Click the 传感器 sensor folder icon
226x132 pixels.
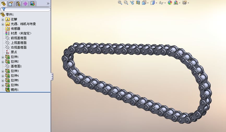[8, 28]
